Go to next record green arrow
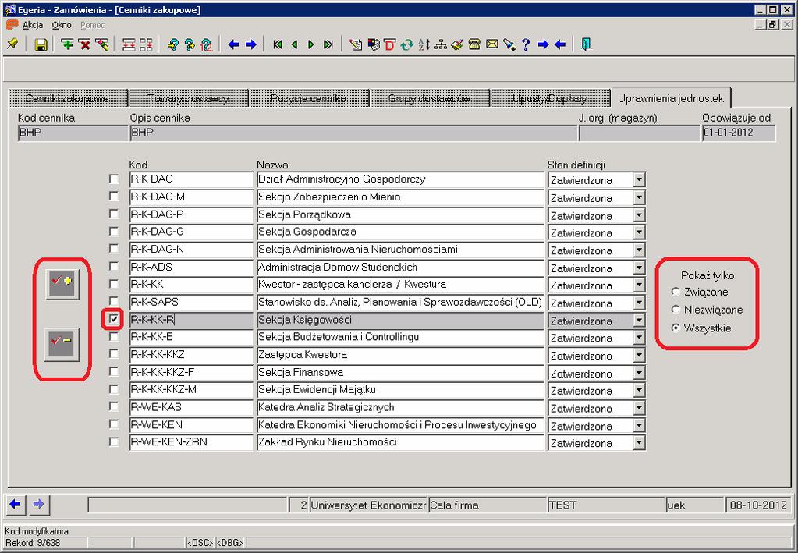Viewport: 798px width, 553px height. click(x=311, y=44)
